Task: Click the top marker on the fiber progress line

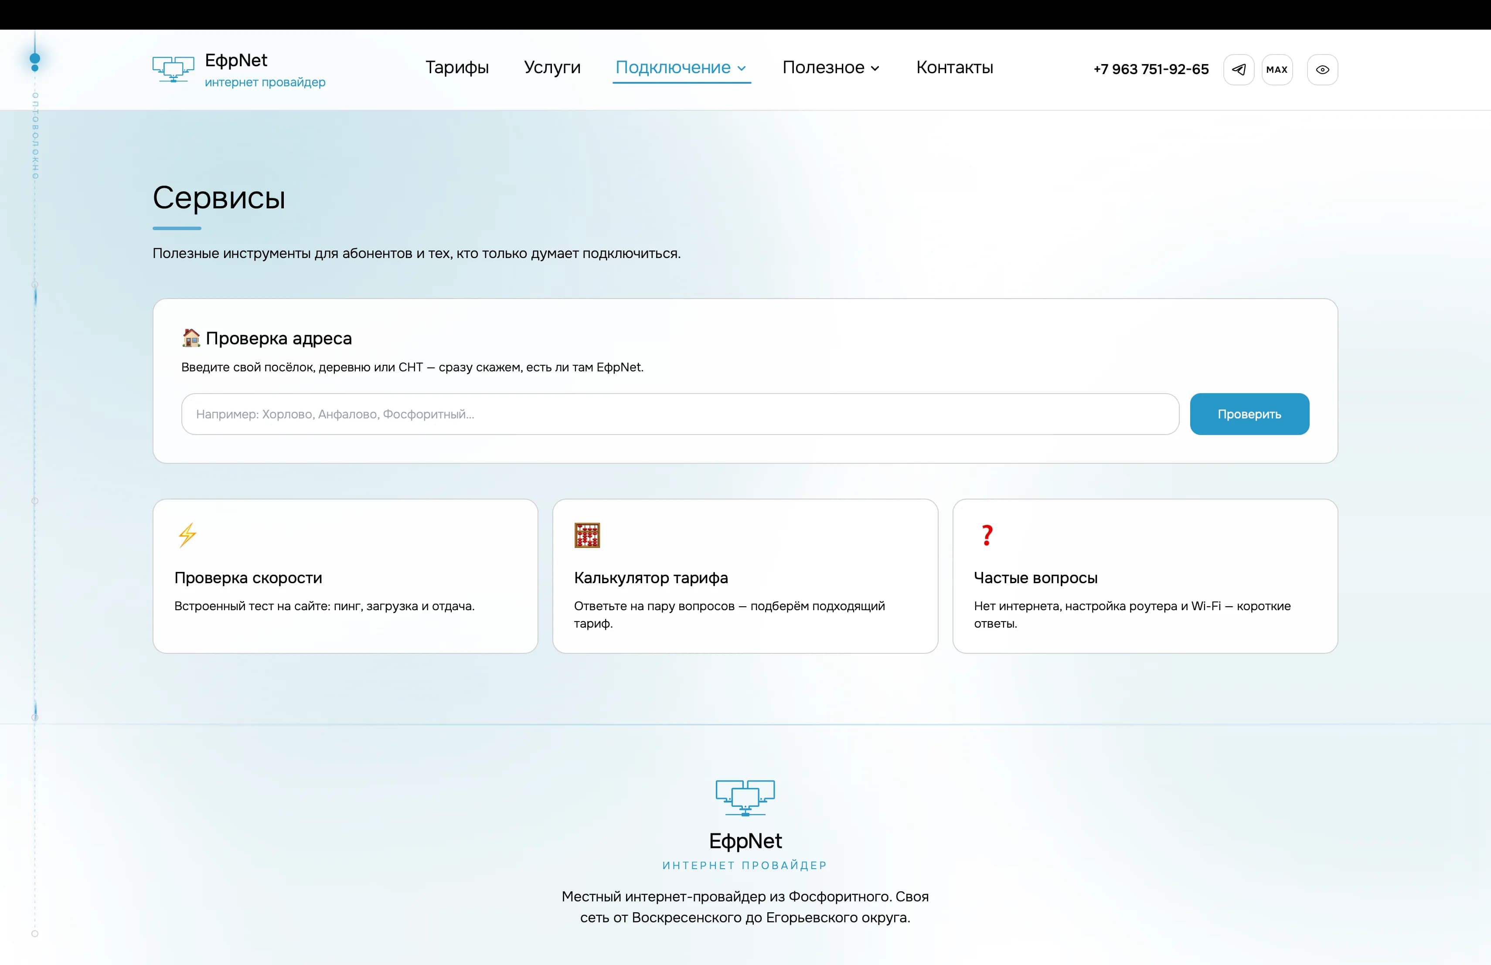Action: (35, 59)
